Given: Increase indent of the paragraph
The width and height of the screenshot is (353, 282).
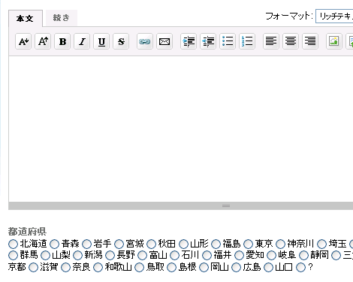Looking at the screenshot, I should pyautogui.click(x=189, y=41).
